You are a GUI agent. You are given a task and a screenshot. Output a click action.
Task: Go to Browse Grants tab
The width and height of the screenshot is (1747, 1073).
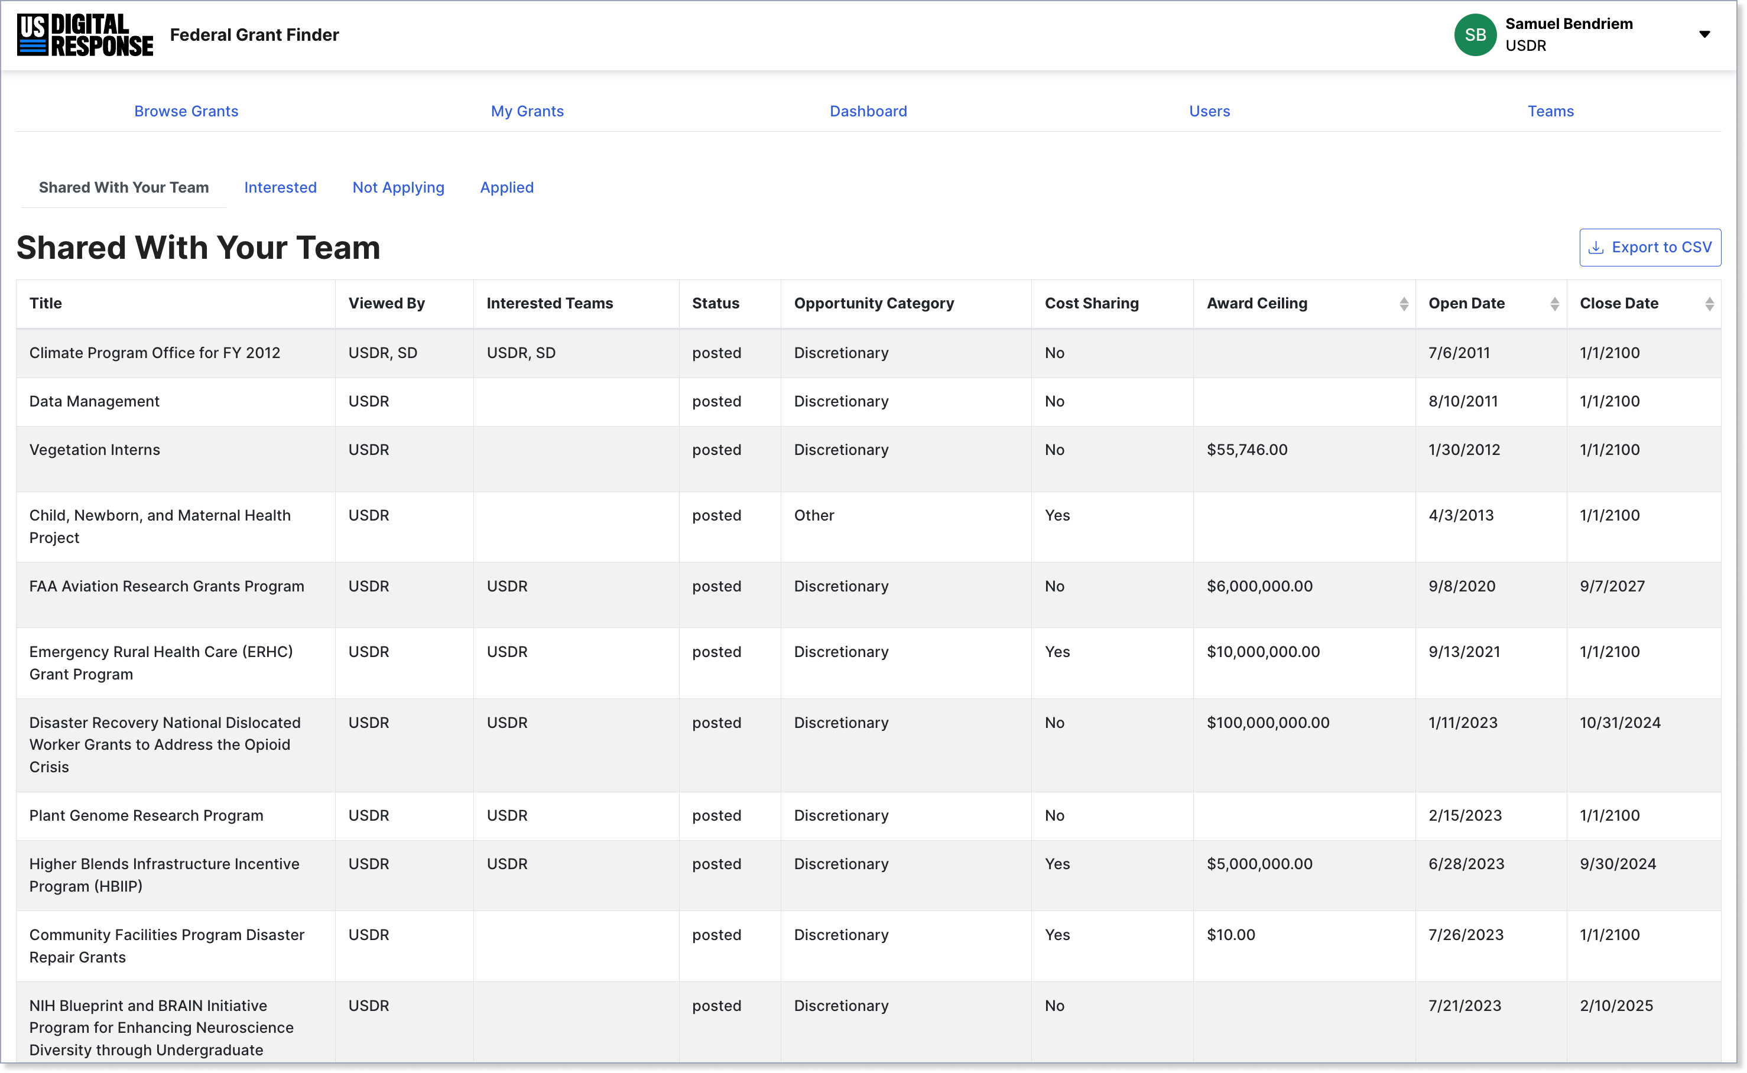pos(186,110)
